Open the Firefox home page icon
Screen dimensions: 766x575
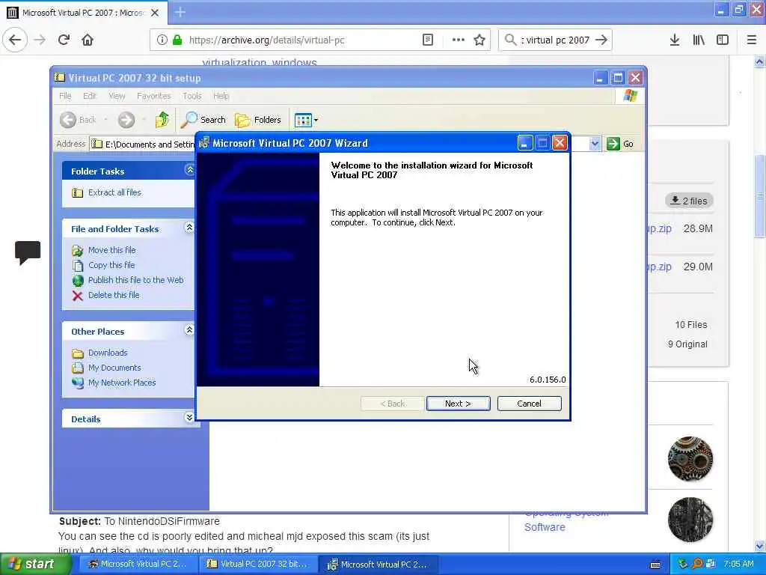[x=88, y=40]
